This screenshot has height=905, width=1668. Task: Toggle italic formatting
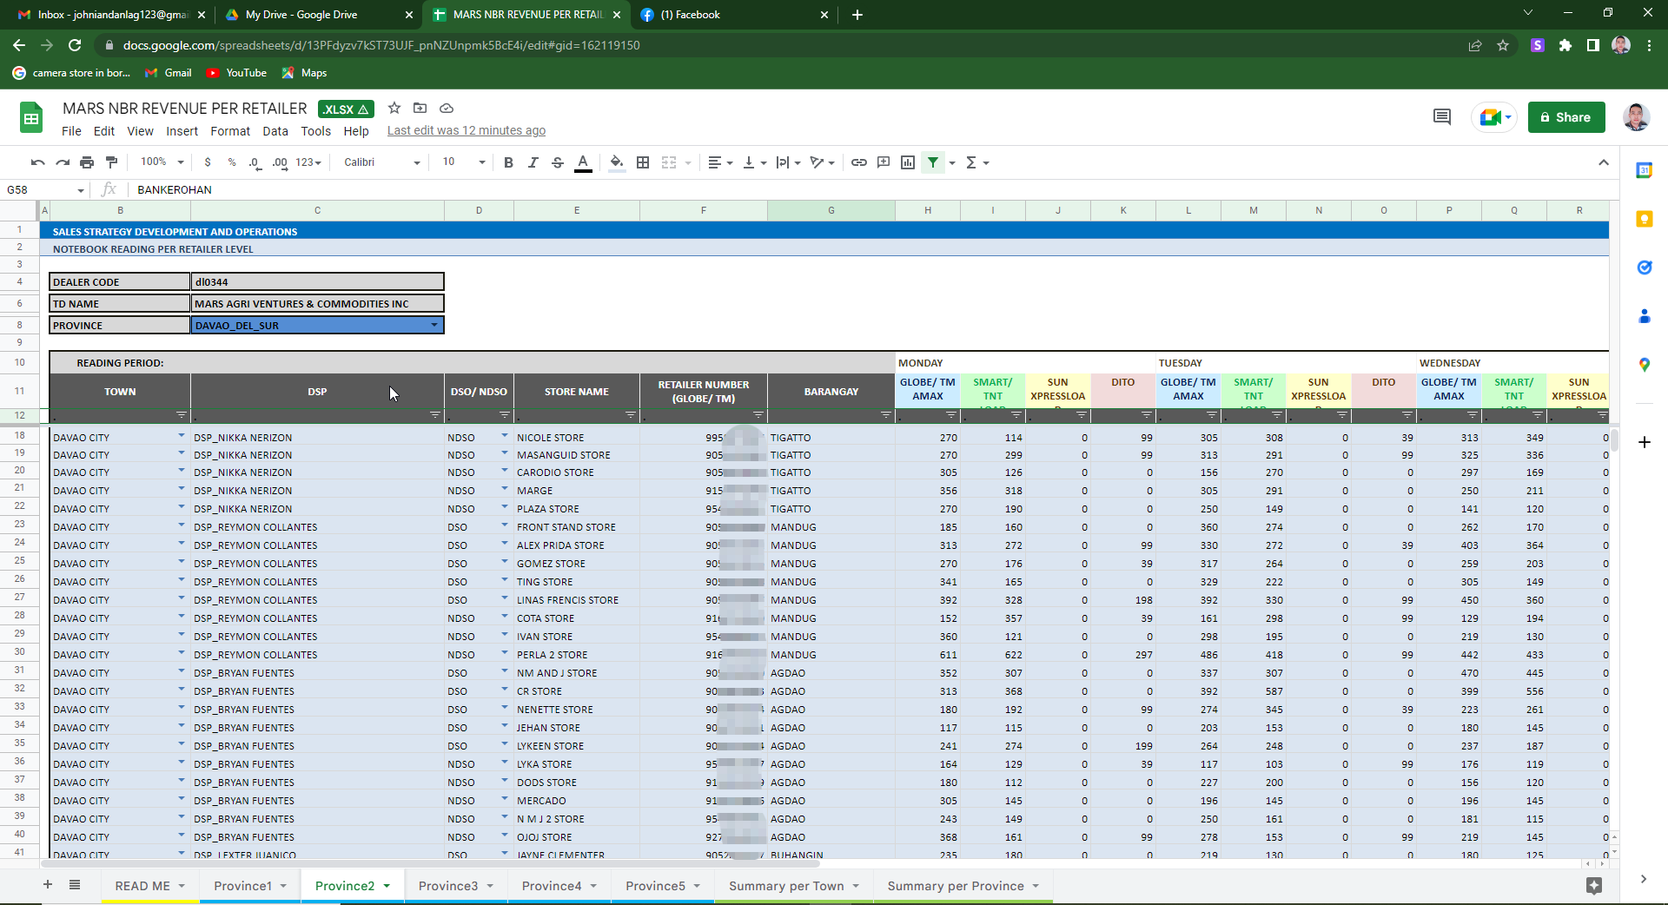533,162
